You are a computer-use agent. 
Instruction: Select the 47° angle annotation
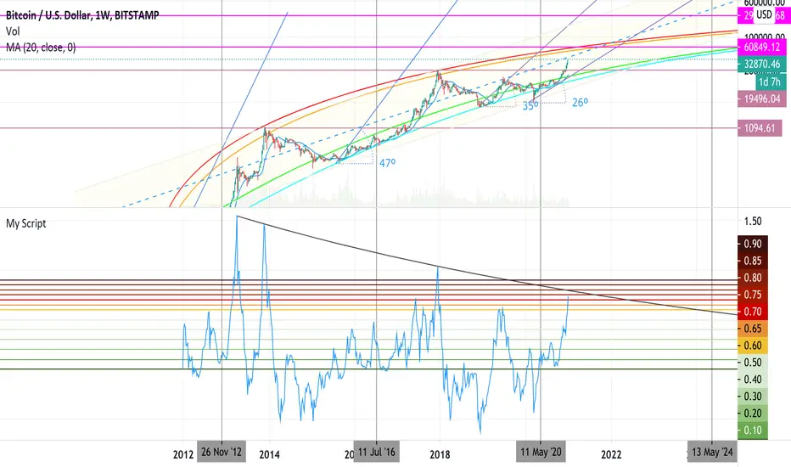[x=387, y=163]
